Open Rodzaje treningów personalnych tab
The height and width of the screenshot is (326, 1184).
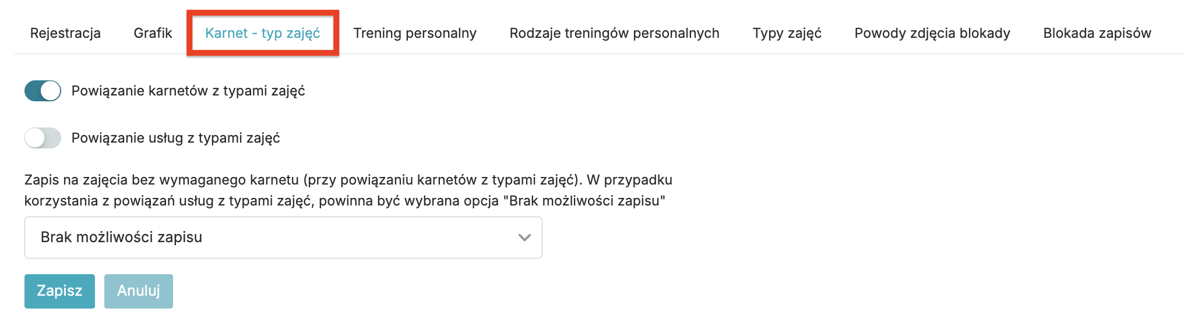pos(614,33)
